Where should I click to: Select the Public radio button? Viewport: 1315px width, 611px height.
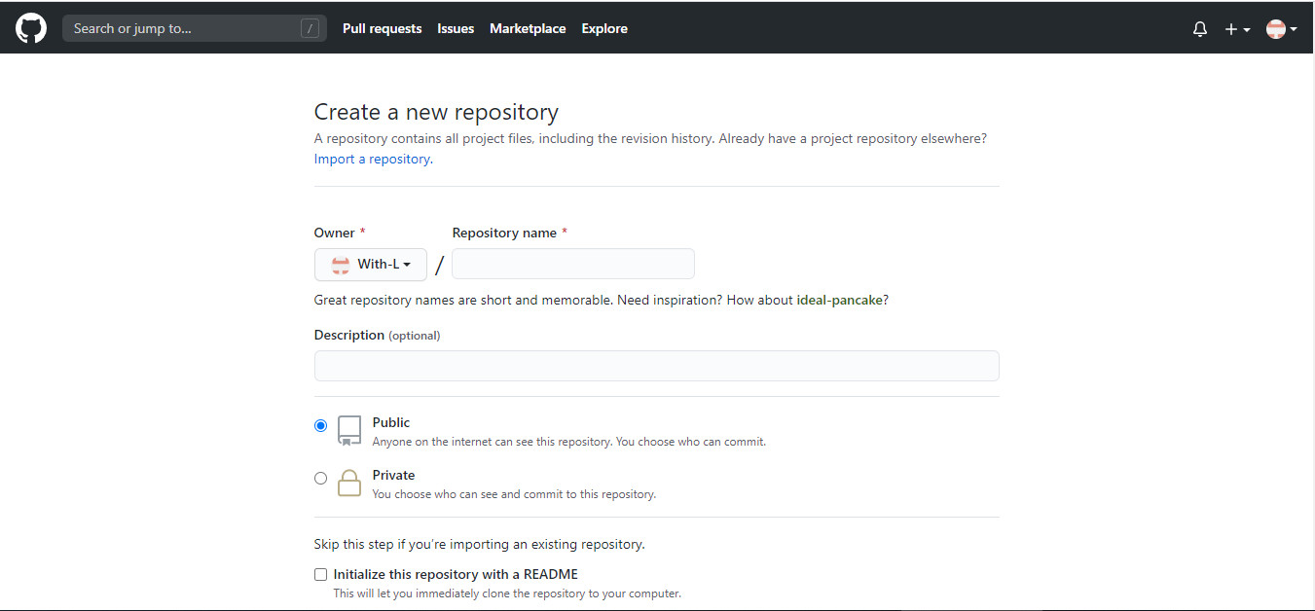point(320,425)
